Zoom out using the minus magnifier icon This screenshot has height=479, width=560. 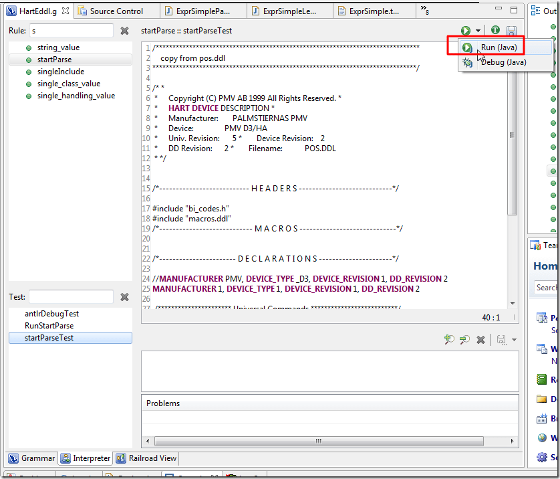click(x=464, y=339)
